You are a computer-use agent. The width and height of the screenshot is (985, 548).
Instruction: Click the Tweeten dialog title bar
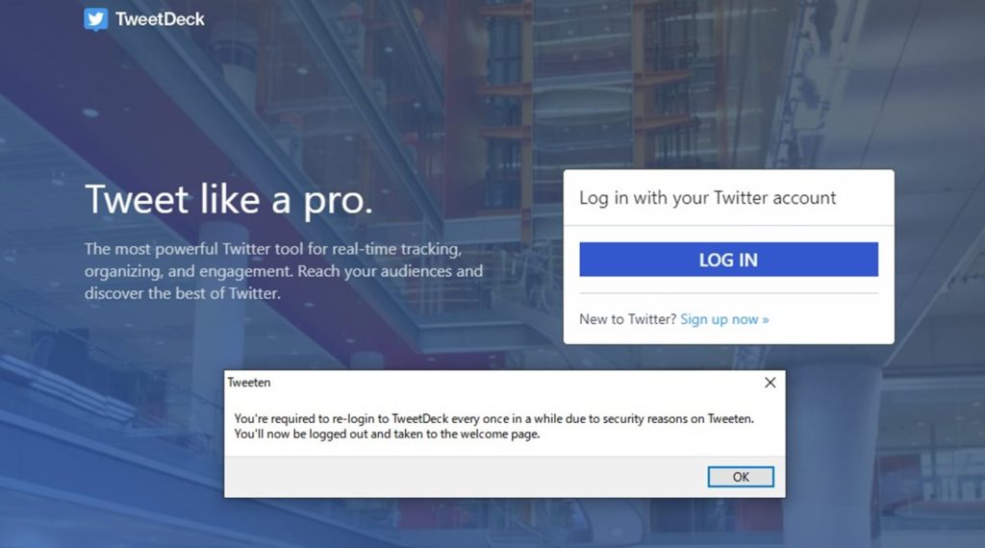tap(490, 383)
